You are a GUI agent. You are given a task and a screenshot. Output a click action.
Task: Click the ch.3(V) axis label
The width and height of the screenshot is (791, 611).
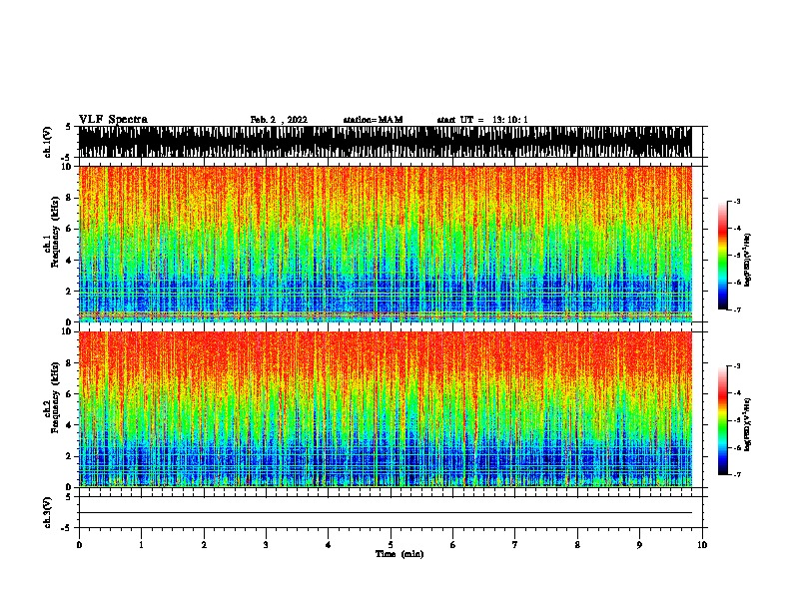tap(47, 513)
